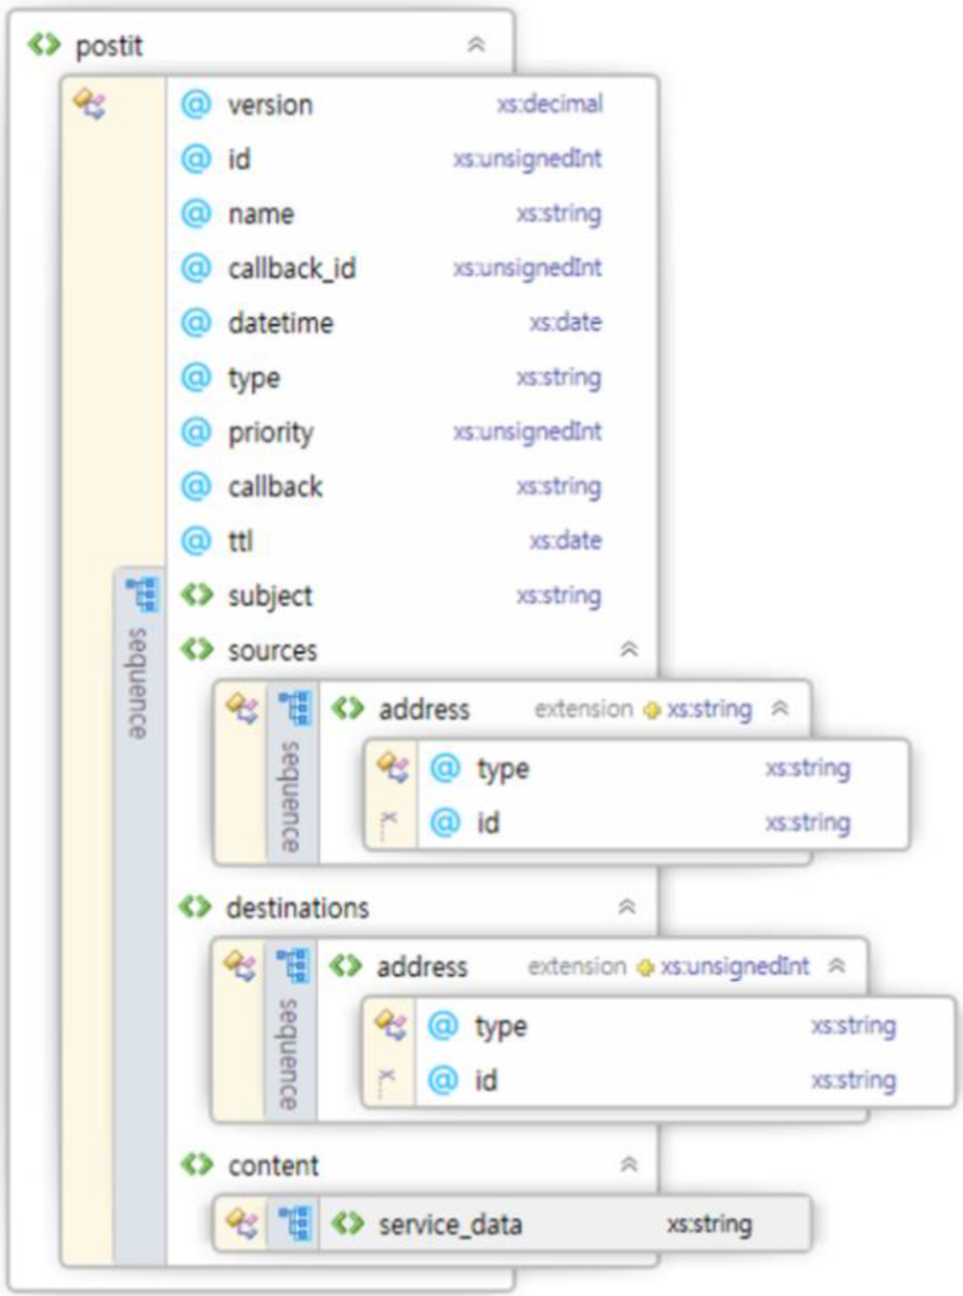Select the datetime attribute label
This screenshot has width=963, height=1296.
click(280, 324)
